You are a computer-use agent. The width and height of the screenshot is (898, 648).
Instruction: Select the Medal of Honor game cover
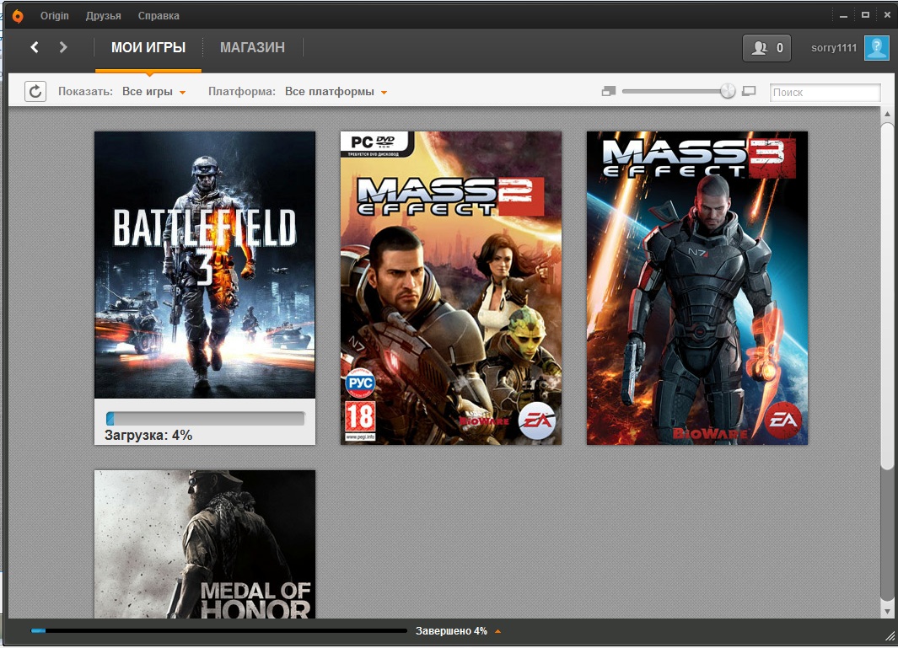coord(205,544)
